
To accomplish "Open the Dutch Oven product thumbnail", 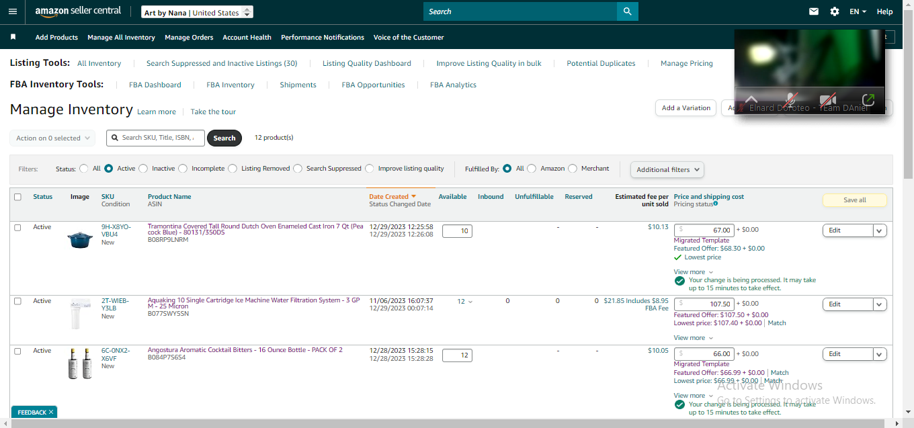I will 80,239.
